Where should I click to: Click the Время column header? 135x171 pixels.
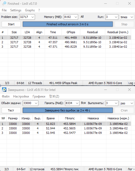coord(51,118)
